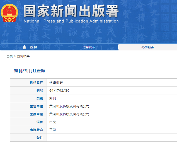
Task: Click the national emblem logo
Action: (9, 13)
